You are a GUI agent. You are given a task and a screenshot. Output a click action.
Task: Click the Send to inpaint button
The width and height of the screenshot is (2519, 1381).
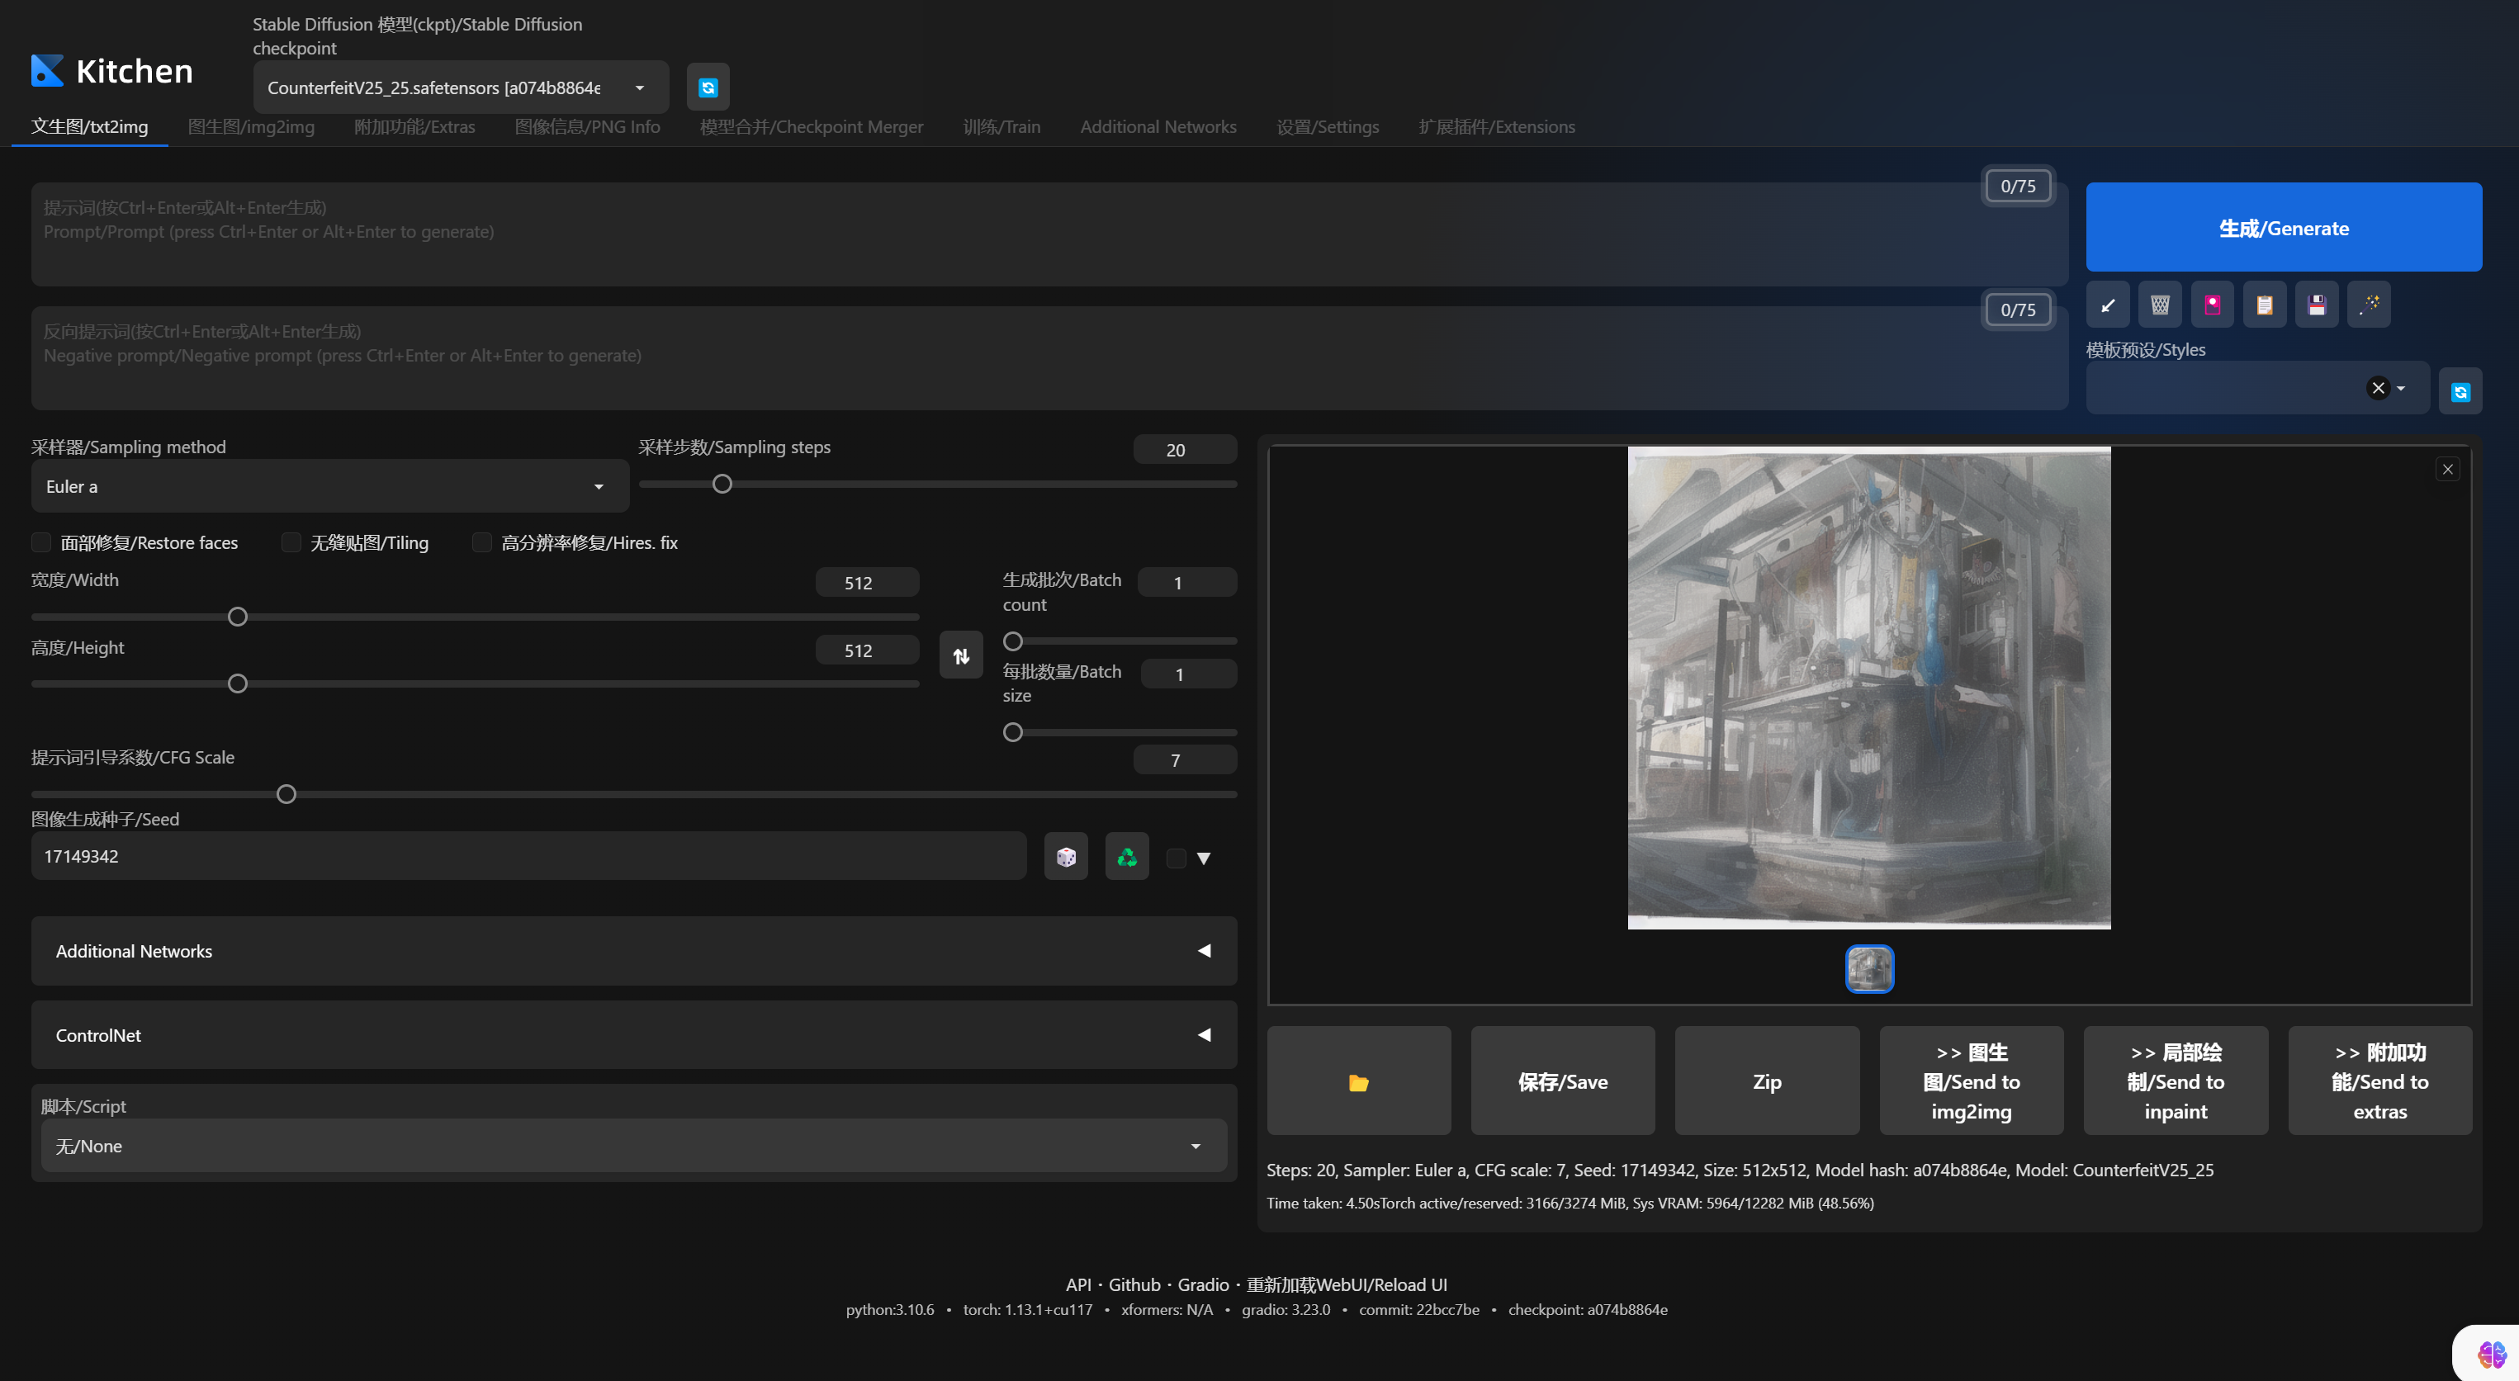[2175, 1081]
